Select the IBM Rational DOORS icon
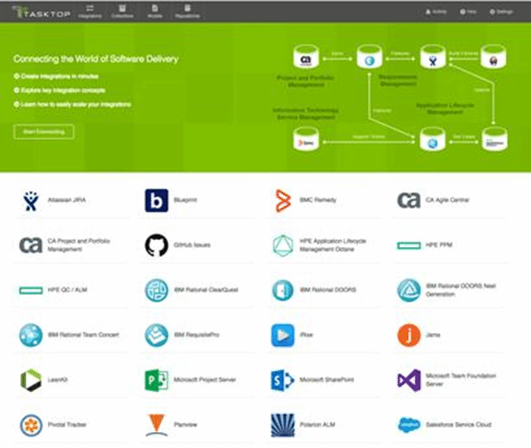Image resolution: width=531 pixels, height=448 pixels. click(283, 290)
